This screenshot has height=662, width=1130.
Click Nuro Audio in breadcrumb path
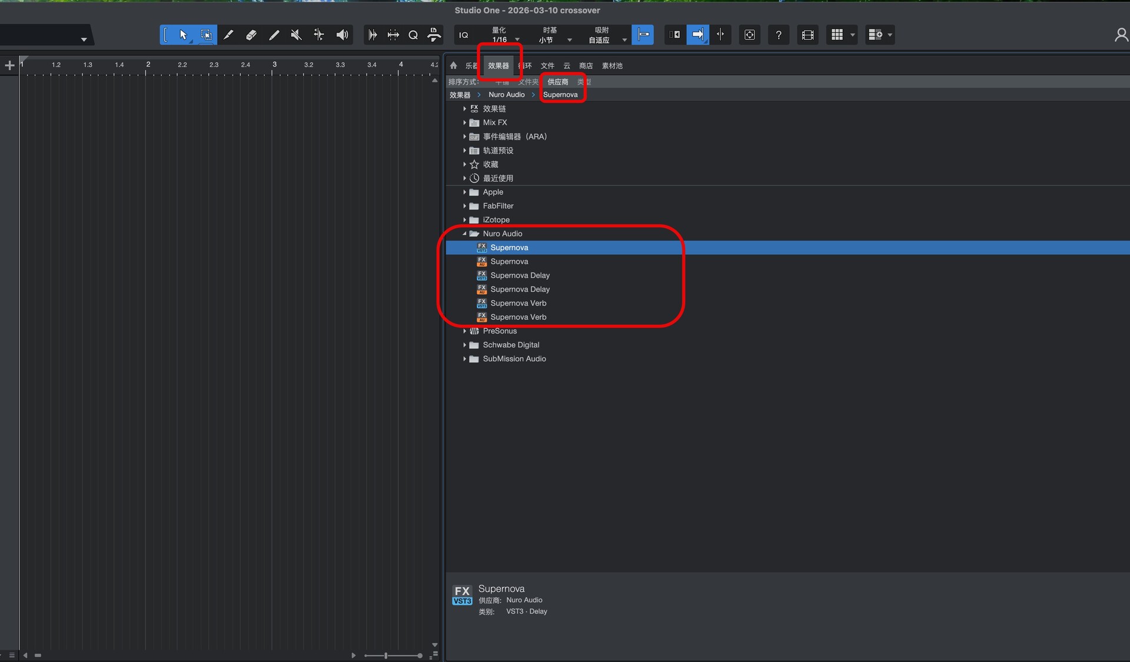point(506,95)
